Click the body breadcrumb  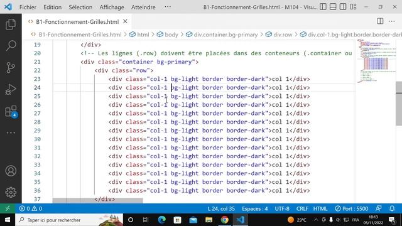(x=171, y=35)
